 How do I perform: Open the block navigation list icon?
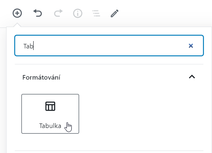(96, 13)
